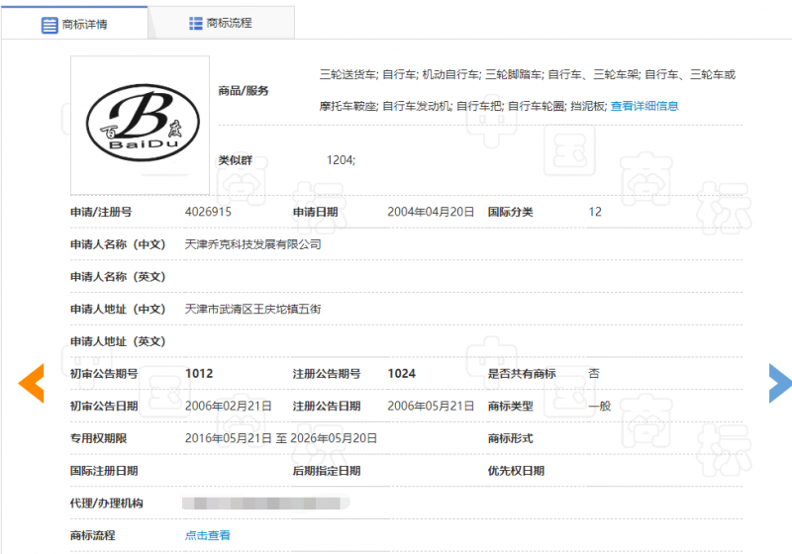Click the 初审公告期号 label
The width and height of the screenshot is (792, 554).
tap(104, 373)
